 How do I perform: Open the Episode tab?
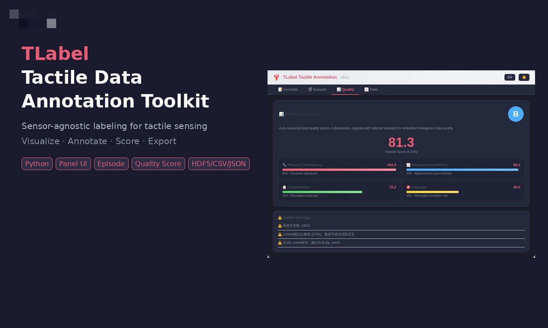(317, 89)
